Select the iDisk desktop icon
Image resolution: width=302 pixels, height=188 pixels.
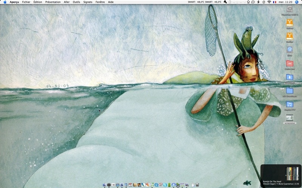click(290, 50)
